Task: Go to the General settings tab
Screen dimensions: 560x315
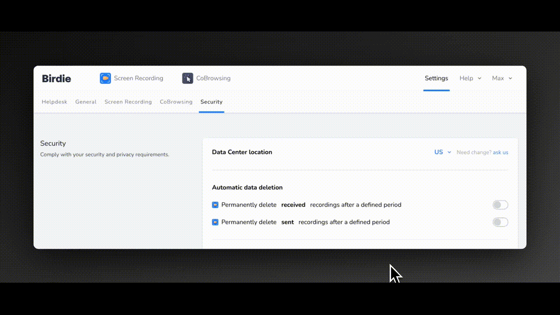Action: point(86,102)
